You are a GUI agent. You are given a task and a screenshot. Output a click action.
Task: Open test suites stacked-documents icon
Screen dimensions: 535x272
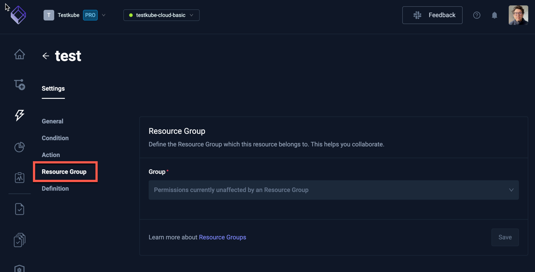pyautogui.click(x=20, y=240)
